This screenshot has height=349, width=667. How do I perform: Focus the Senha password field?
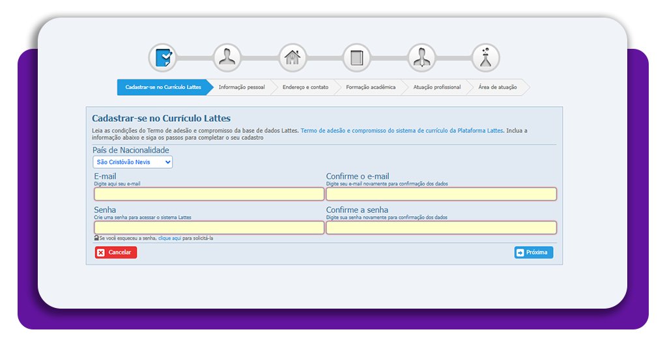(209, 228)
